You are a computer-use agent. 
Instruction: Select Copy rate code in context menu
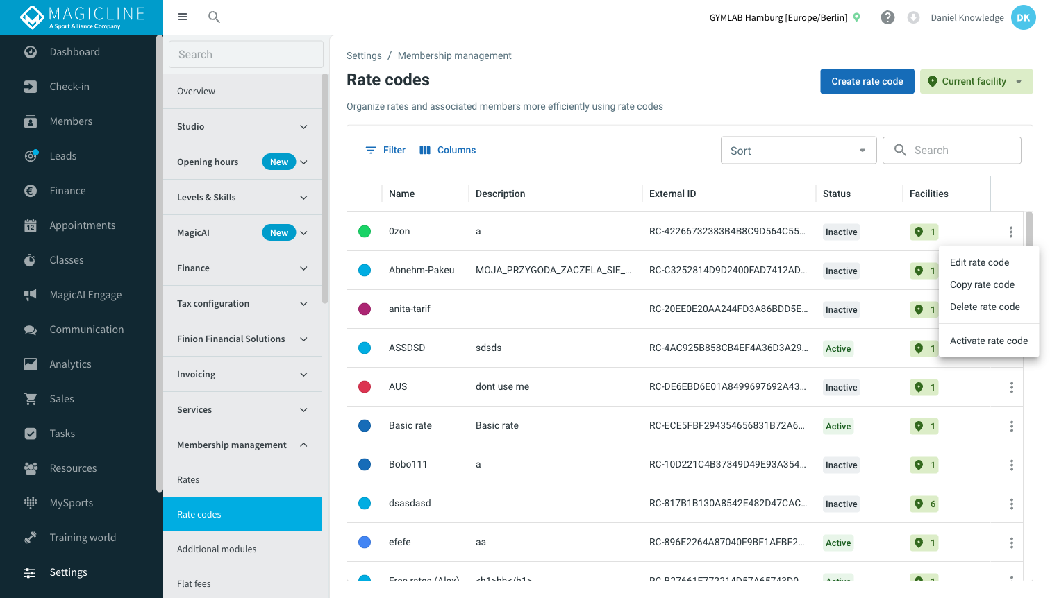[982, 284]
